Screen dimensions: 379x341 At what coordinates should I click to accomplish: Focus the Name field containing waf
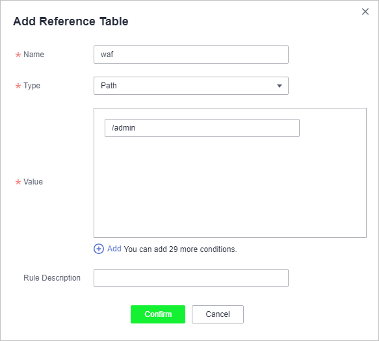[x=191, y=55]
